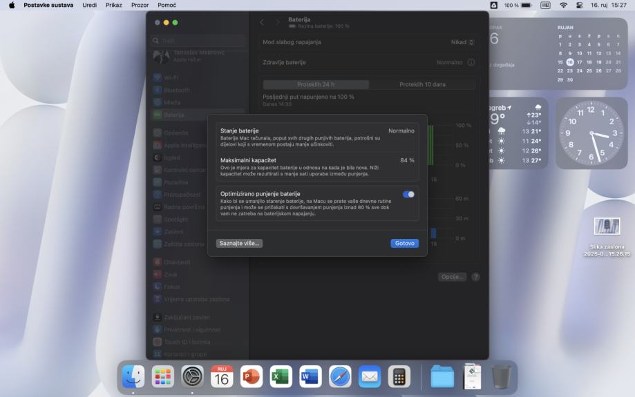Click the Wi-Fi icon in menu bar
The height and width of the screenshot is (397, 635).
pos(563,6)
